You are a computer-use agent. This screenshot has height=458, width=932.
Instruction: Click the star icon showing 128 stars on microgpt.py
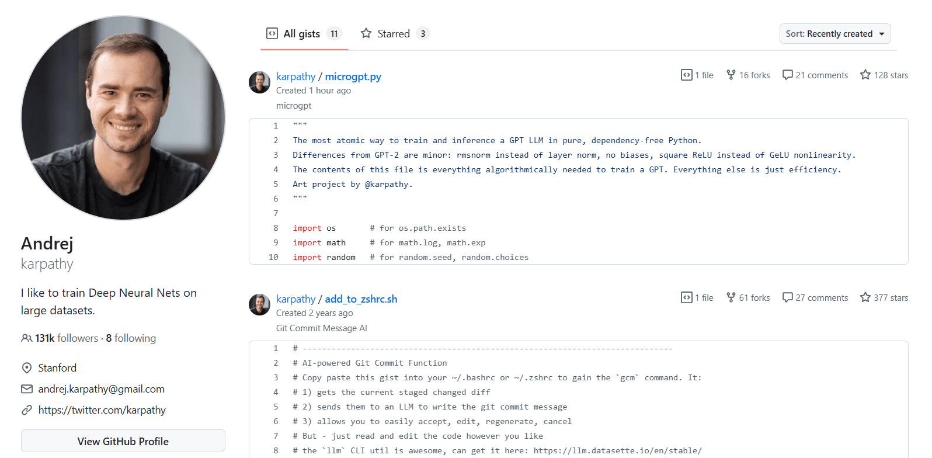point(865,75)
